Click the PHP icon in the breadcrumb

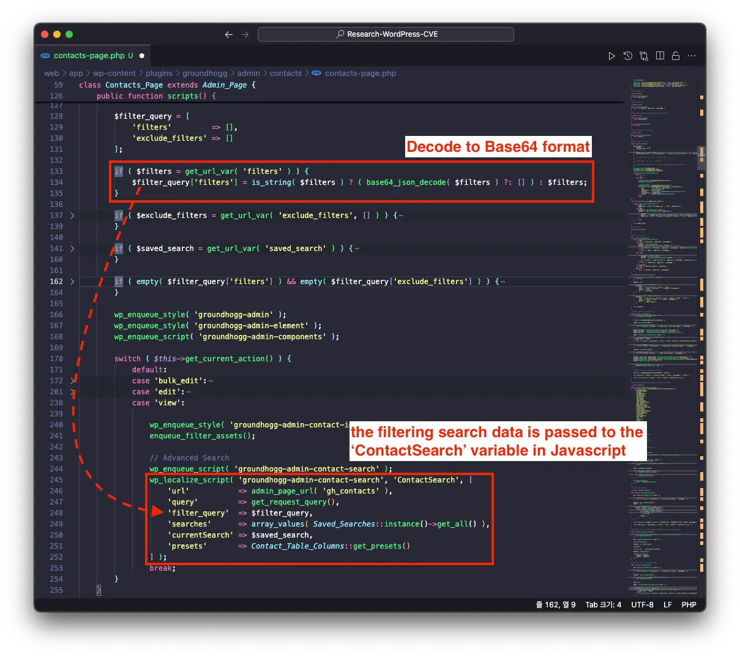[316, 73]
